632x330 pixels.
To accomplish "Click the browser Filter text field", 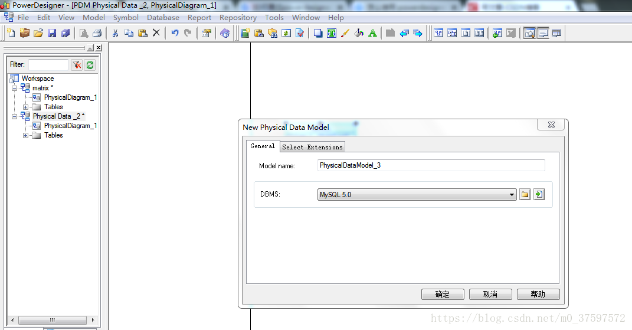I will [48, 64].
